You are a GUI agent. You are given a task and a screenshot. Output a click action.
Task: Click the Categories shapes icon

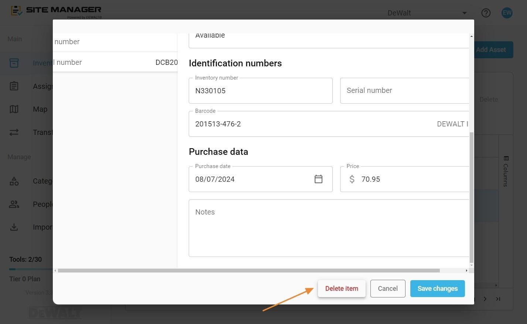(14, 181)
